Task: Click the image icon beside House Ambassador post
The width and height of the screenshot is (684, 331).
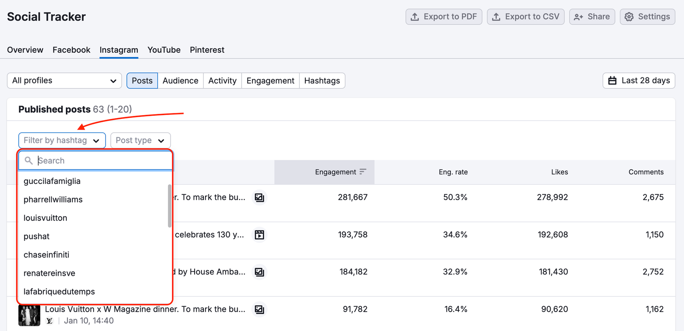Action: tap(259, 272)
